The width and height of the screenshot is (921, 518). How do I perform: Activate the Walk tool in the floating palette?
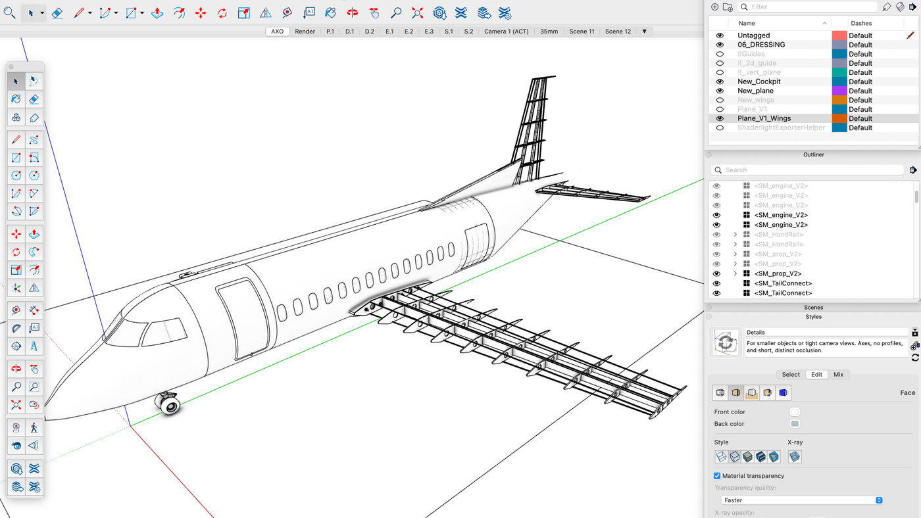34,428
